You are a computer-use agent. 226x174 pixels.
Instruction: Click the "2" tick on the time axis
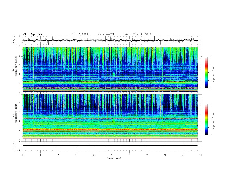[58, 155]
